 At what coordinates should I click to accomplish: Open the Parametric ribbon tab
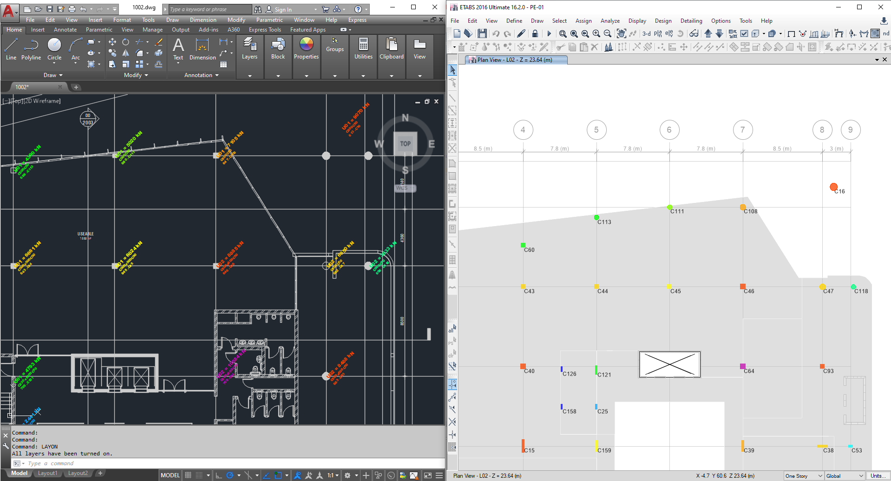(x=99, y=29)
